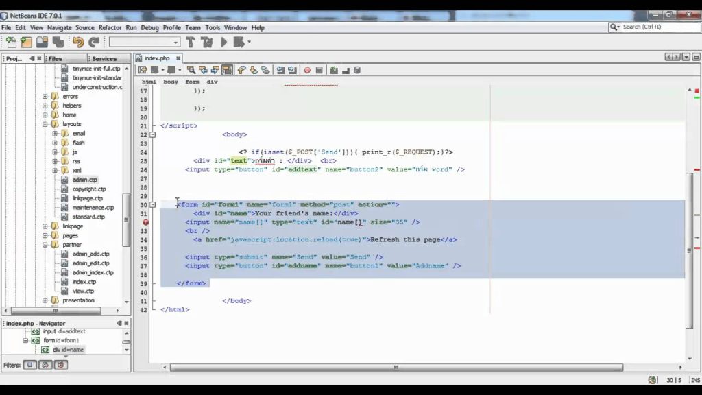Click the red error stripe mark at top
Screen dimensions: 702x395
(697, 91)
